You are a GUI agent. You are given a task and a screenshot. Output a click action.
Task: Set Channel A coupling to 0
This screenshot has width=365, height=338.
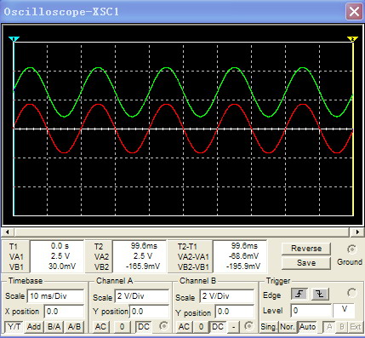122,327
